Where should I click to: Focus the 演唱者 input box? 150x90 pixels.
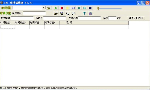tap(54, 18)
